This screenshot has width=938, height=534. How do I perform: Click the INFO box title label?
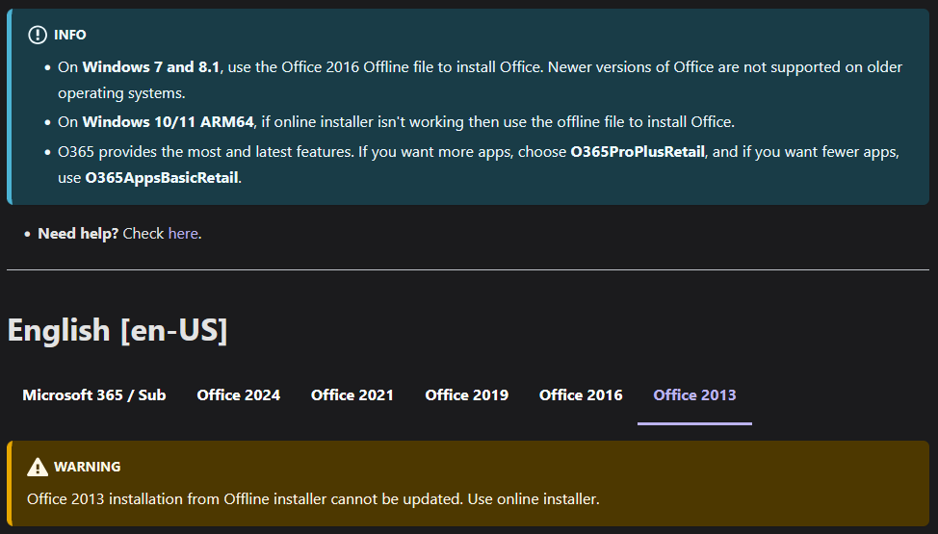pos(70,35)
